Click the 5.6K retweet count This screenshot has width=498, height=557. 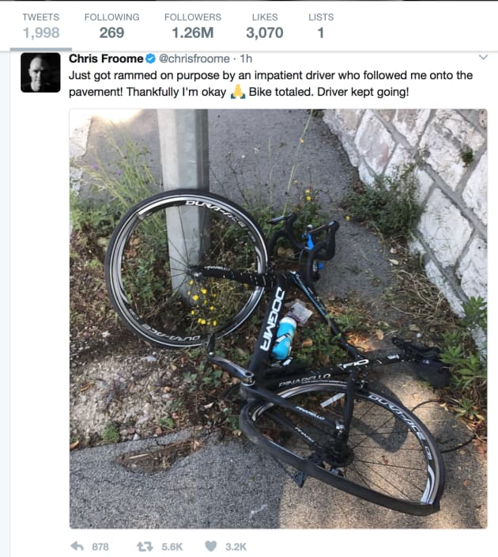click(172, 547)
